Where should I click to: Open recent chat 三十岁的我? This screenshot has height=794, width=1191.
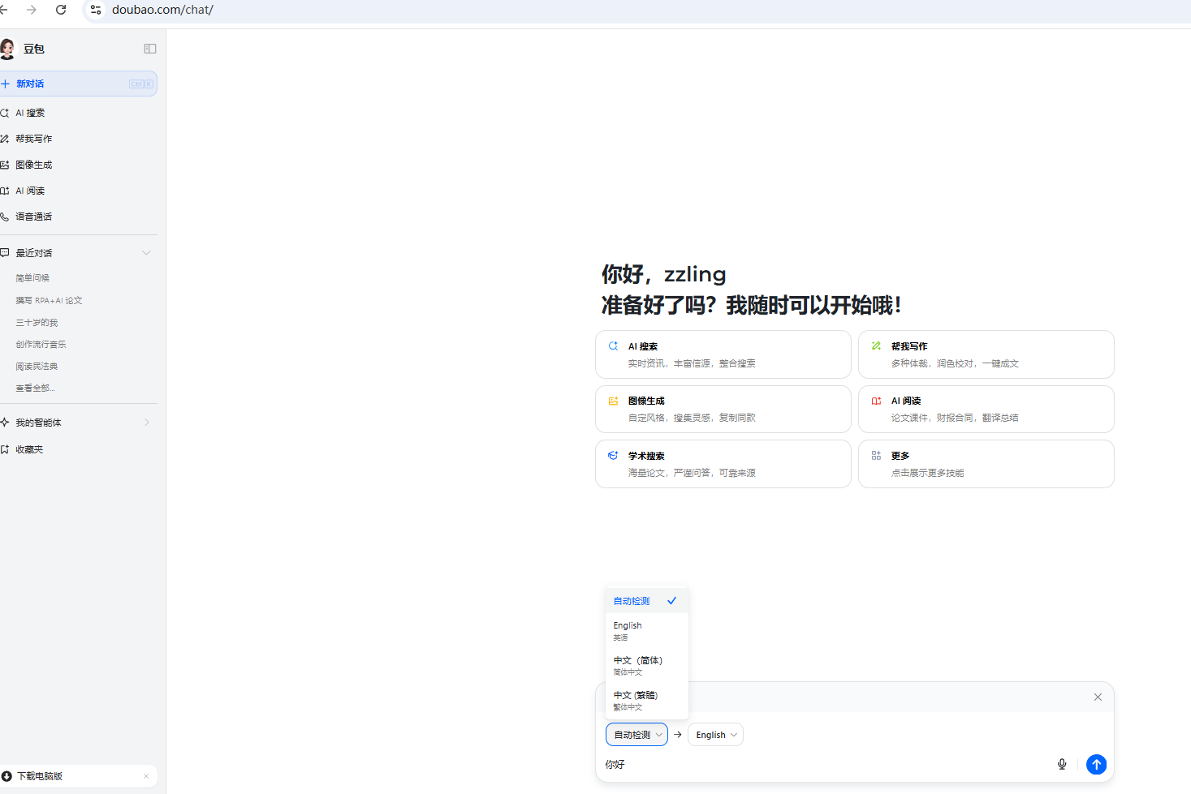[37, 323]
